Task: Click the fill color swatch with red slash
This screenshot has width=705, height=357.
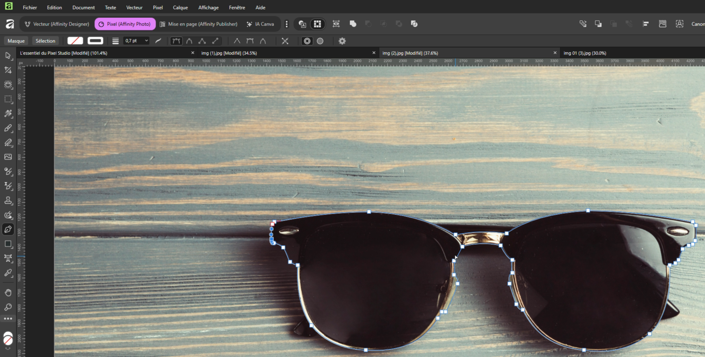Action: (75, 41)
